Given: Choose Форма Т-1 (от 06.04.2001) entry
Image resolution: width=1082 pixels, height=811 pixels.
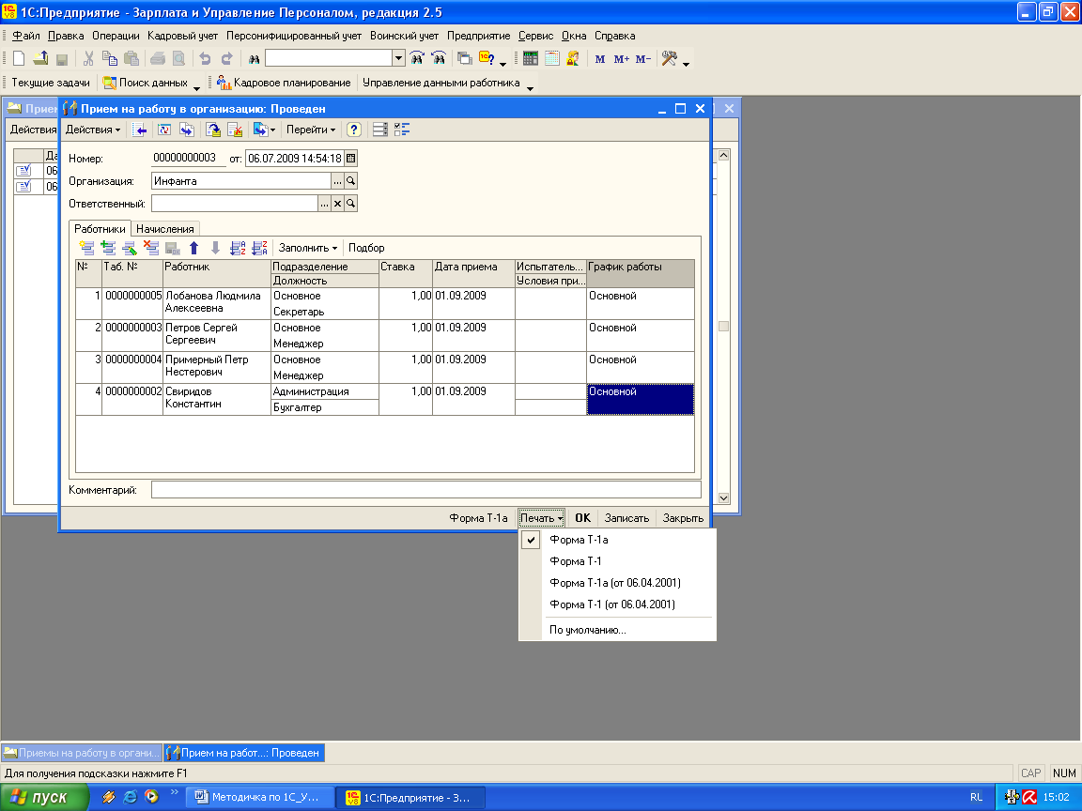Looking at the screenshot, I should pyautogui.click(x=612, y=604).
